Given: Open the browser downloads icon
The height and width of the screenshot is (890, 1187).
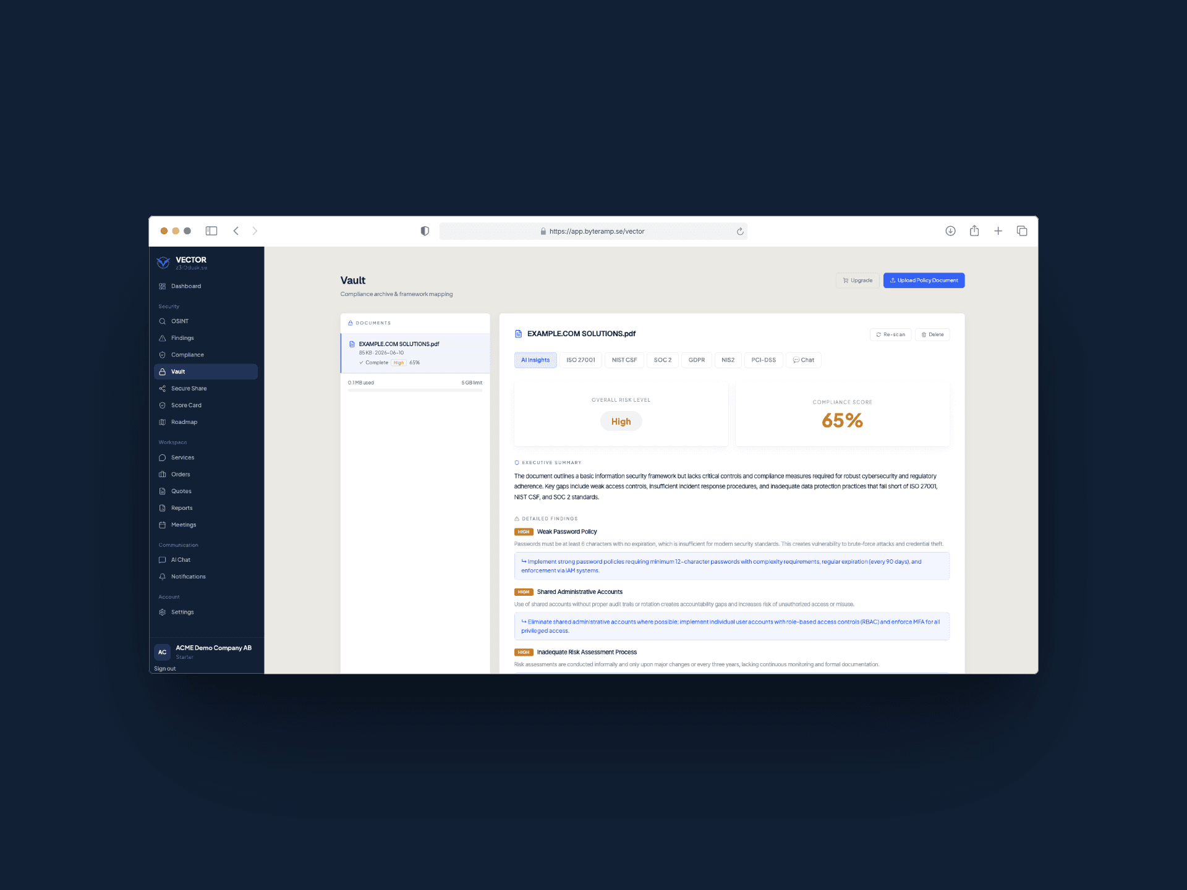Looking at the screenshot, I should coord(950,231).
